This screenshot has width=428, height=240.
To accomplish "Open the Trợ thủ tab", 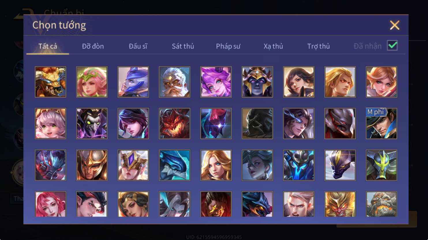I will point(318,46).
